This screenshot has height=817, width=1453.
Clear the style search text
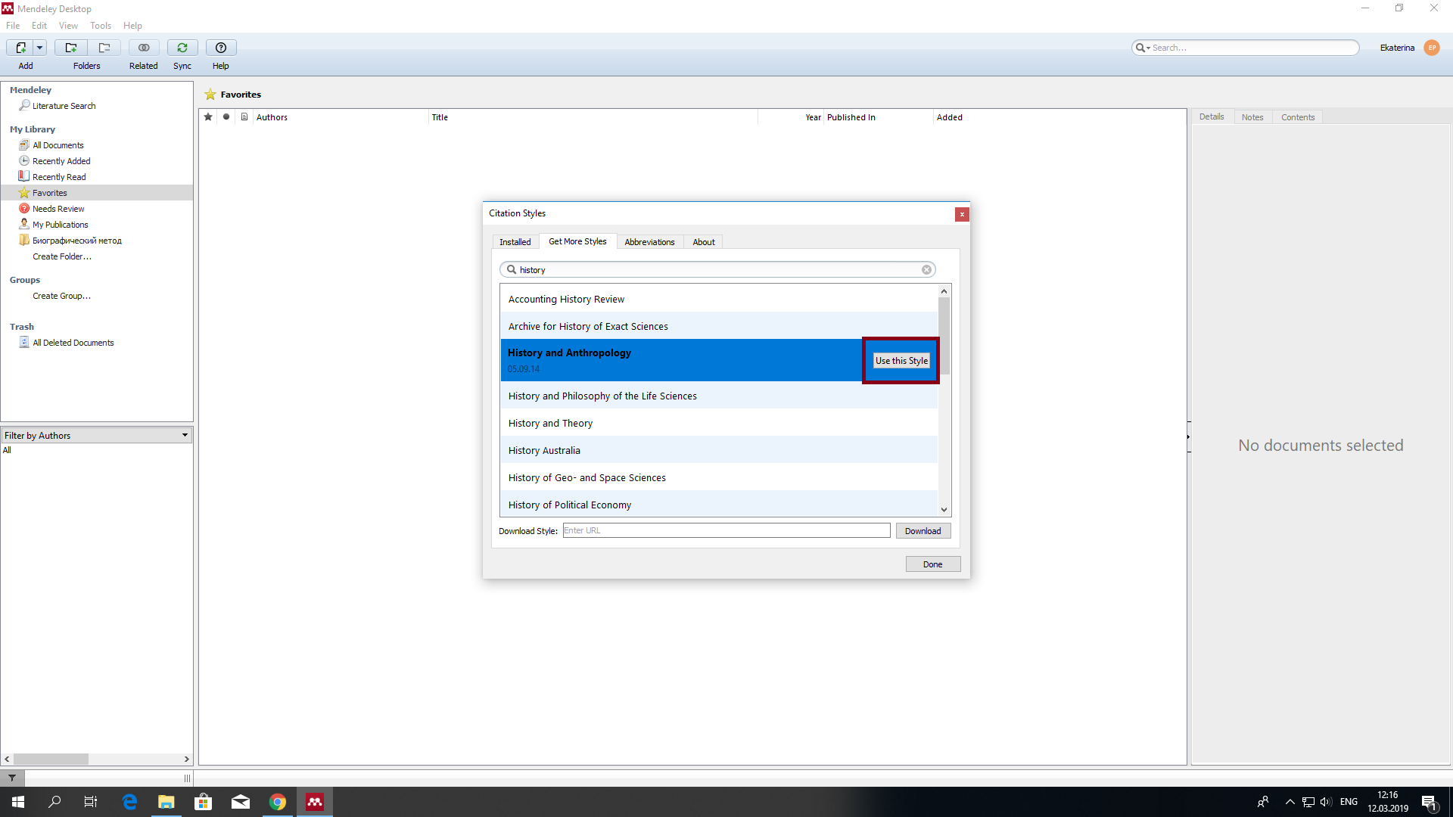click(x=926, y=269)
